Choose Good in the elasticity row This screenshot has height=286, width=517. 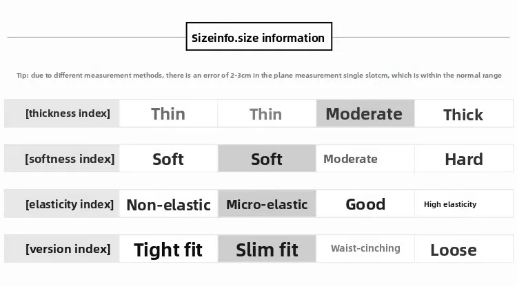[x=365, y=204]
